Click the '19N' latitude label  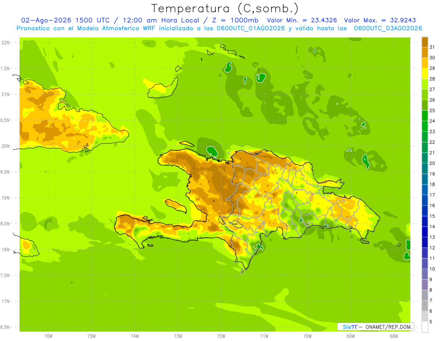(6, 198)
